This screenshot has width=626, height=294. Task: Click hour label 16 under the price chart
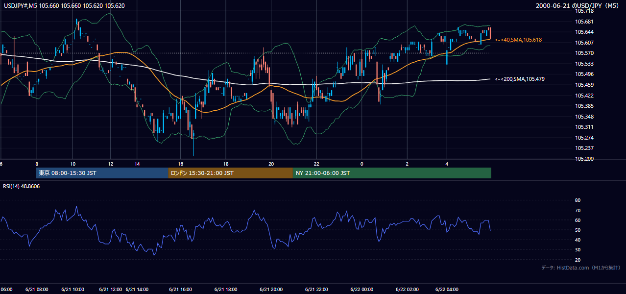181,164
